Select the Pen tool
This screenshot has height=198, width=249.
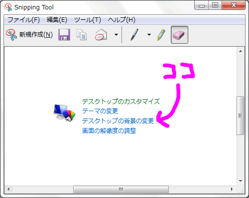134,35
